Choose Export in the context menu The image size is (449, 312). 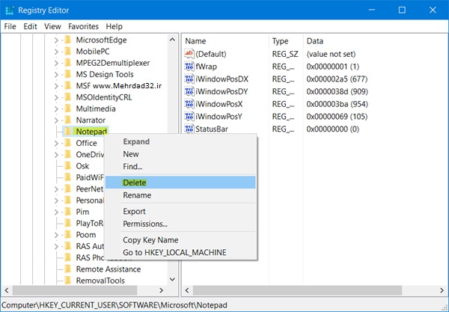(x=180, y=211)
